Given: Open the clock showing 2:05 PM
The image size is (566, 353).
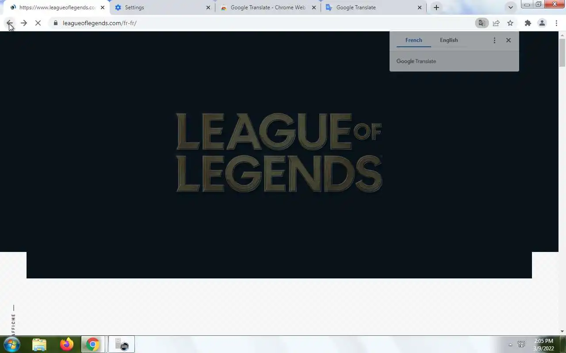Looking at the screenshot, I should pyautogui.click(x=543, y=345).
